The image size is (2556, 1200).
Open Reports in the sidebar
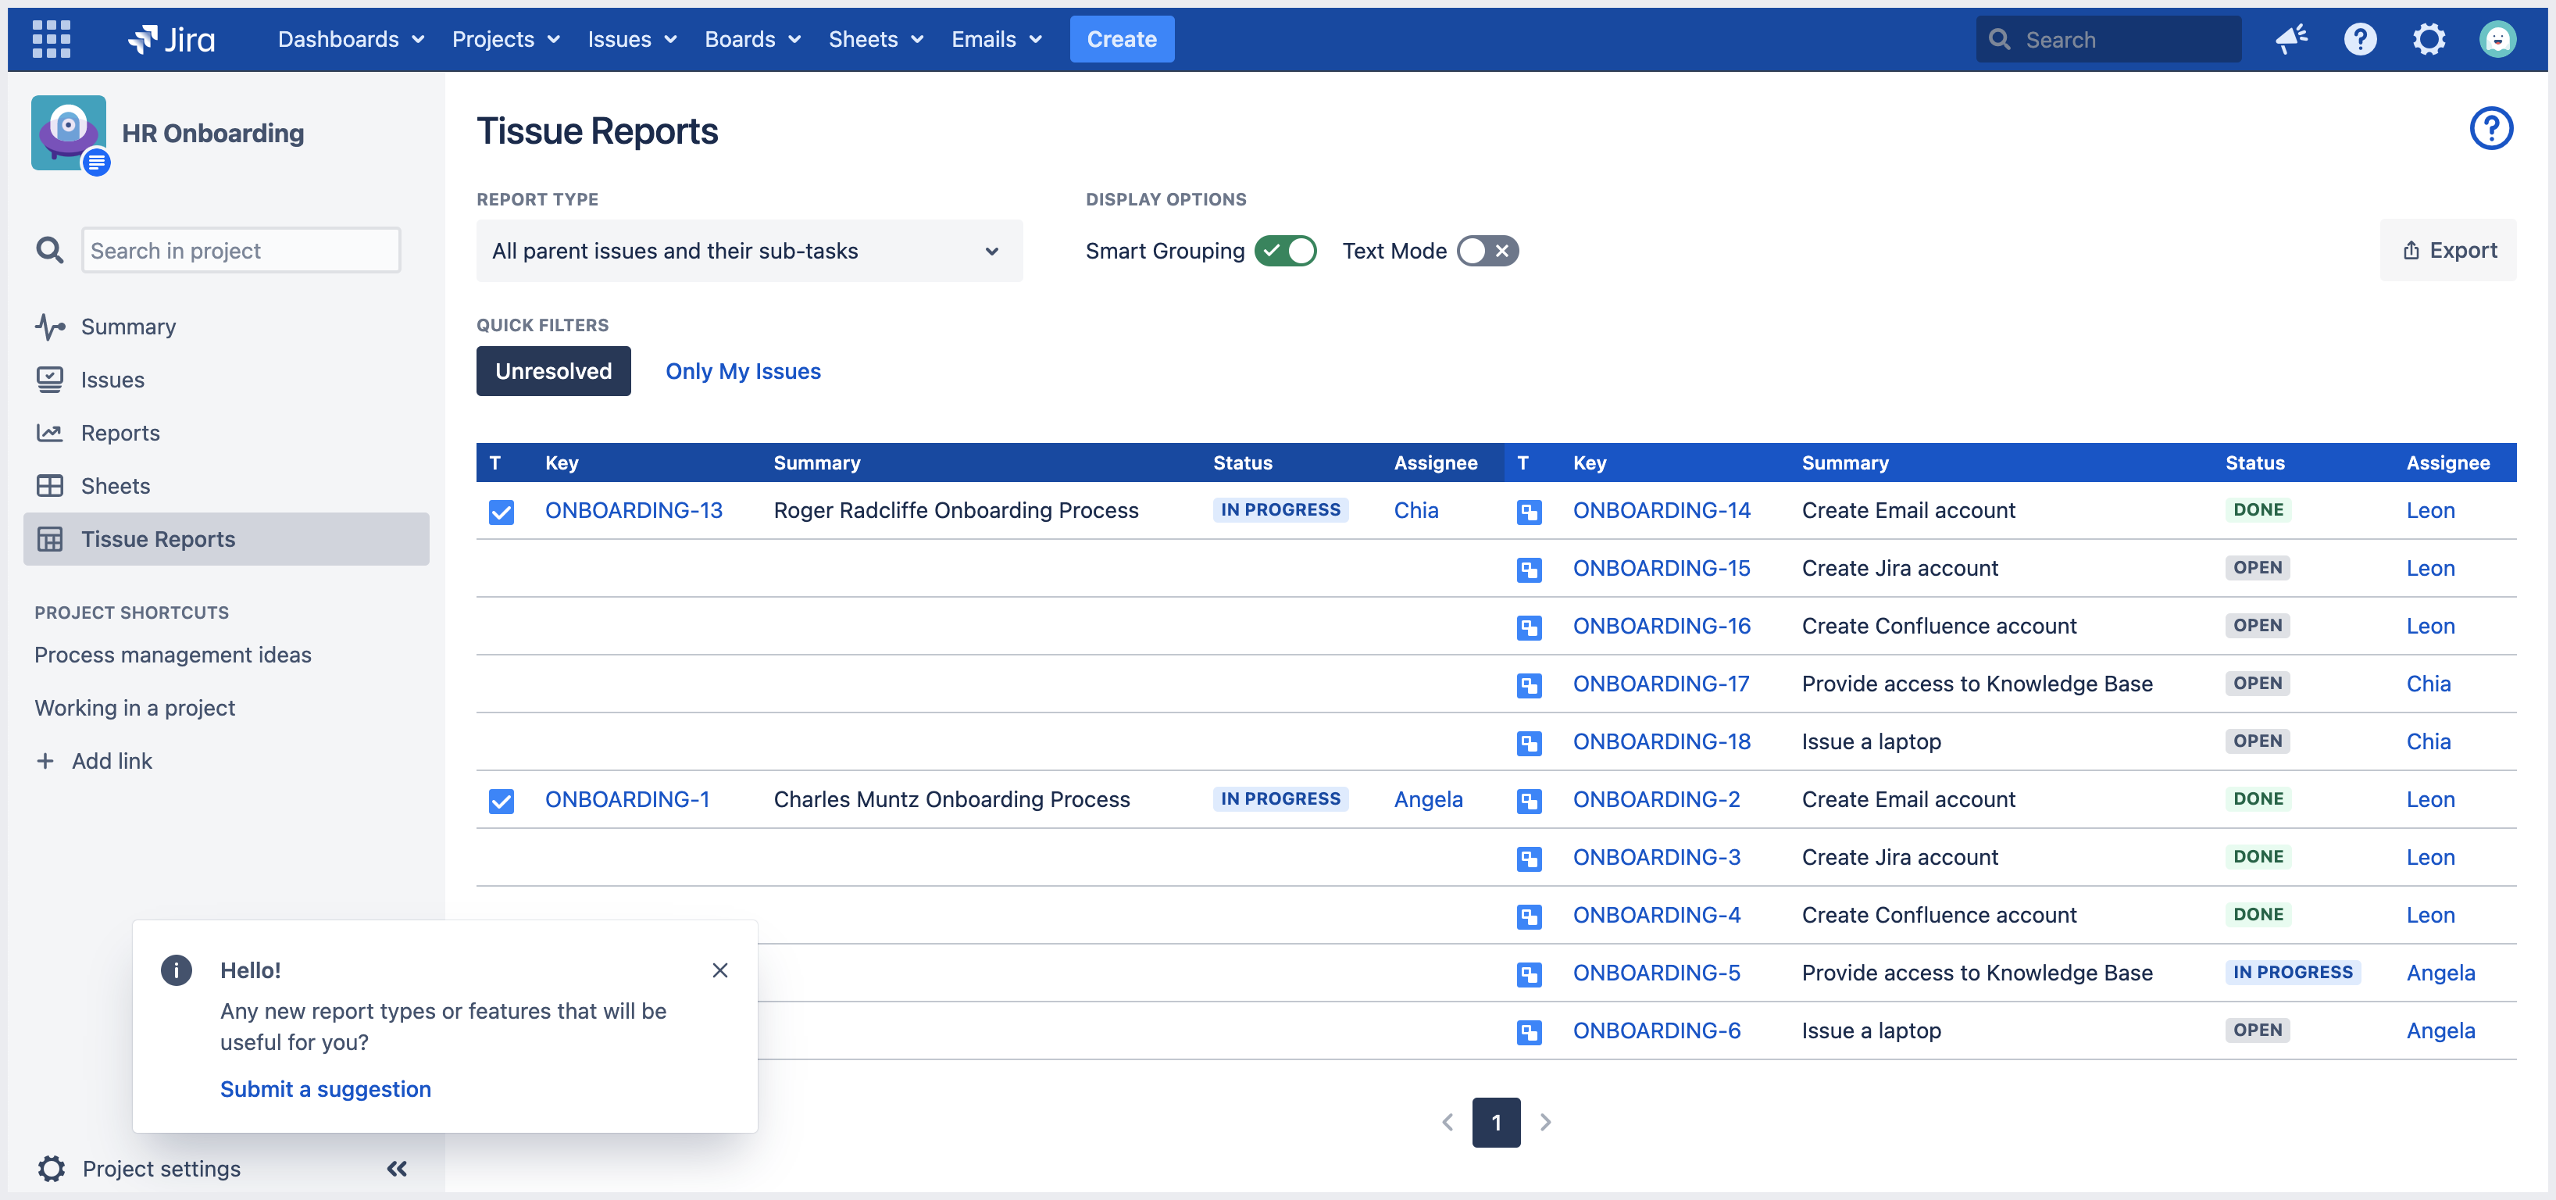coord(120,433)
